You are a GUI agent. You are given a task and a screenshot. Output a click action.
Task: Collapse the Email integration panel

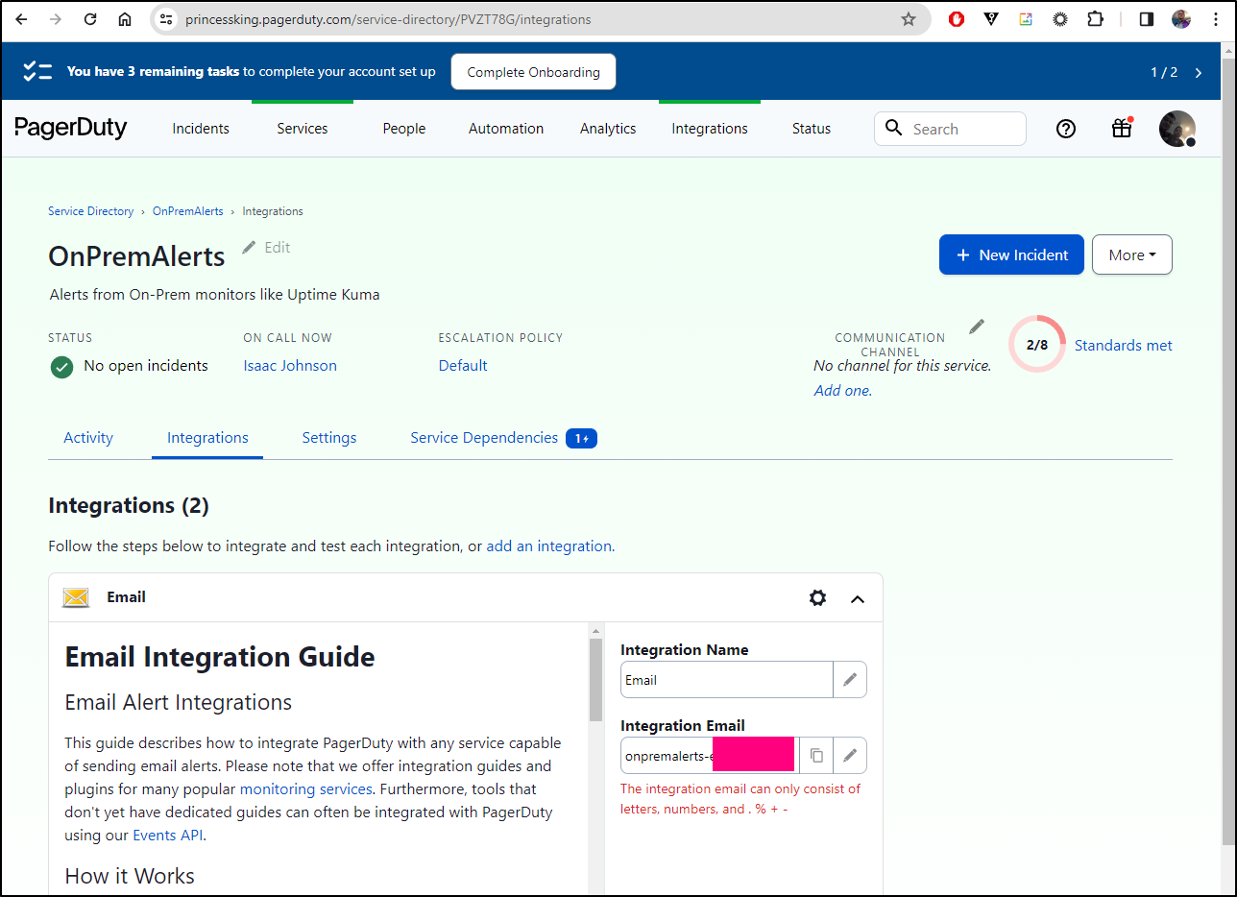point(858,598)
